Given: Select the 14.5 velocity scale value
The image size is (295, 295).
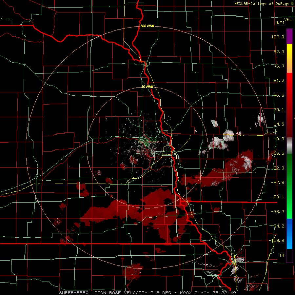Looking at the screenshot, I should 279,124.
